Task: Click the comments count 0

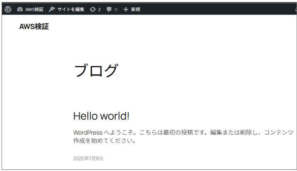Action: tap(116, 9)
